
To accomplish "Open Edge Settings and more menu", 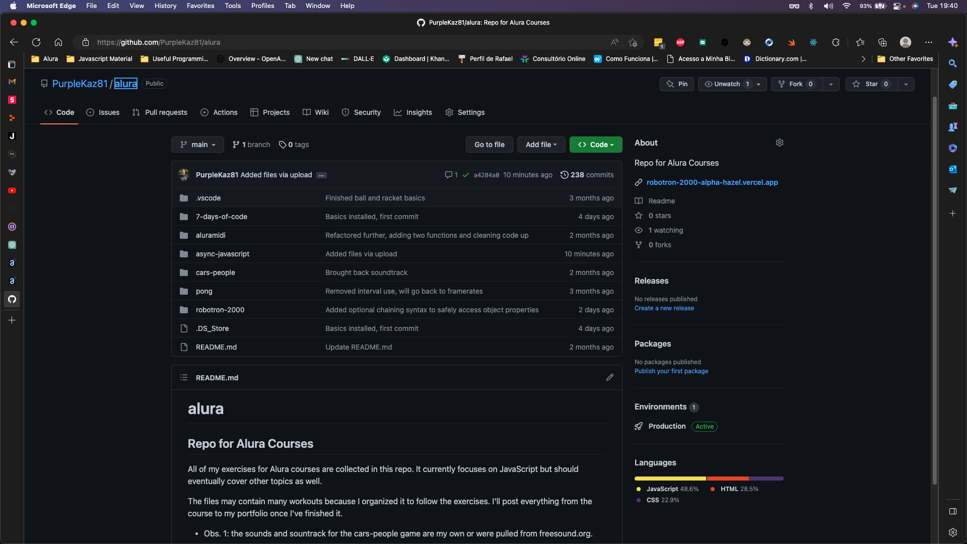I will [929, 42].
